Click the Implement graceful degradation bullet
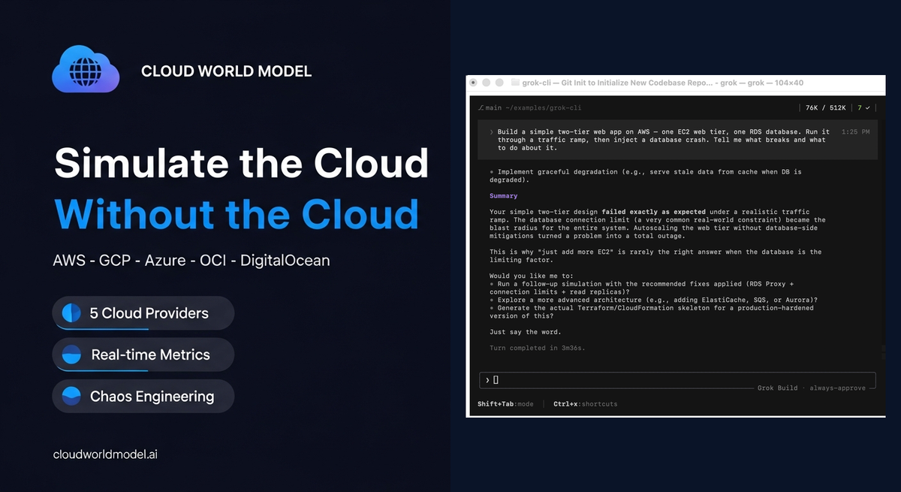The image size is (901, 492). [646, 176]
